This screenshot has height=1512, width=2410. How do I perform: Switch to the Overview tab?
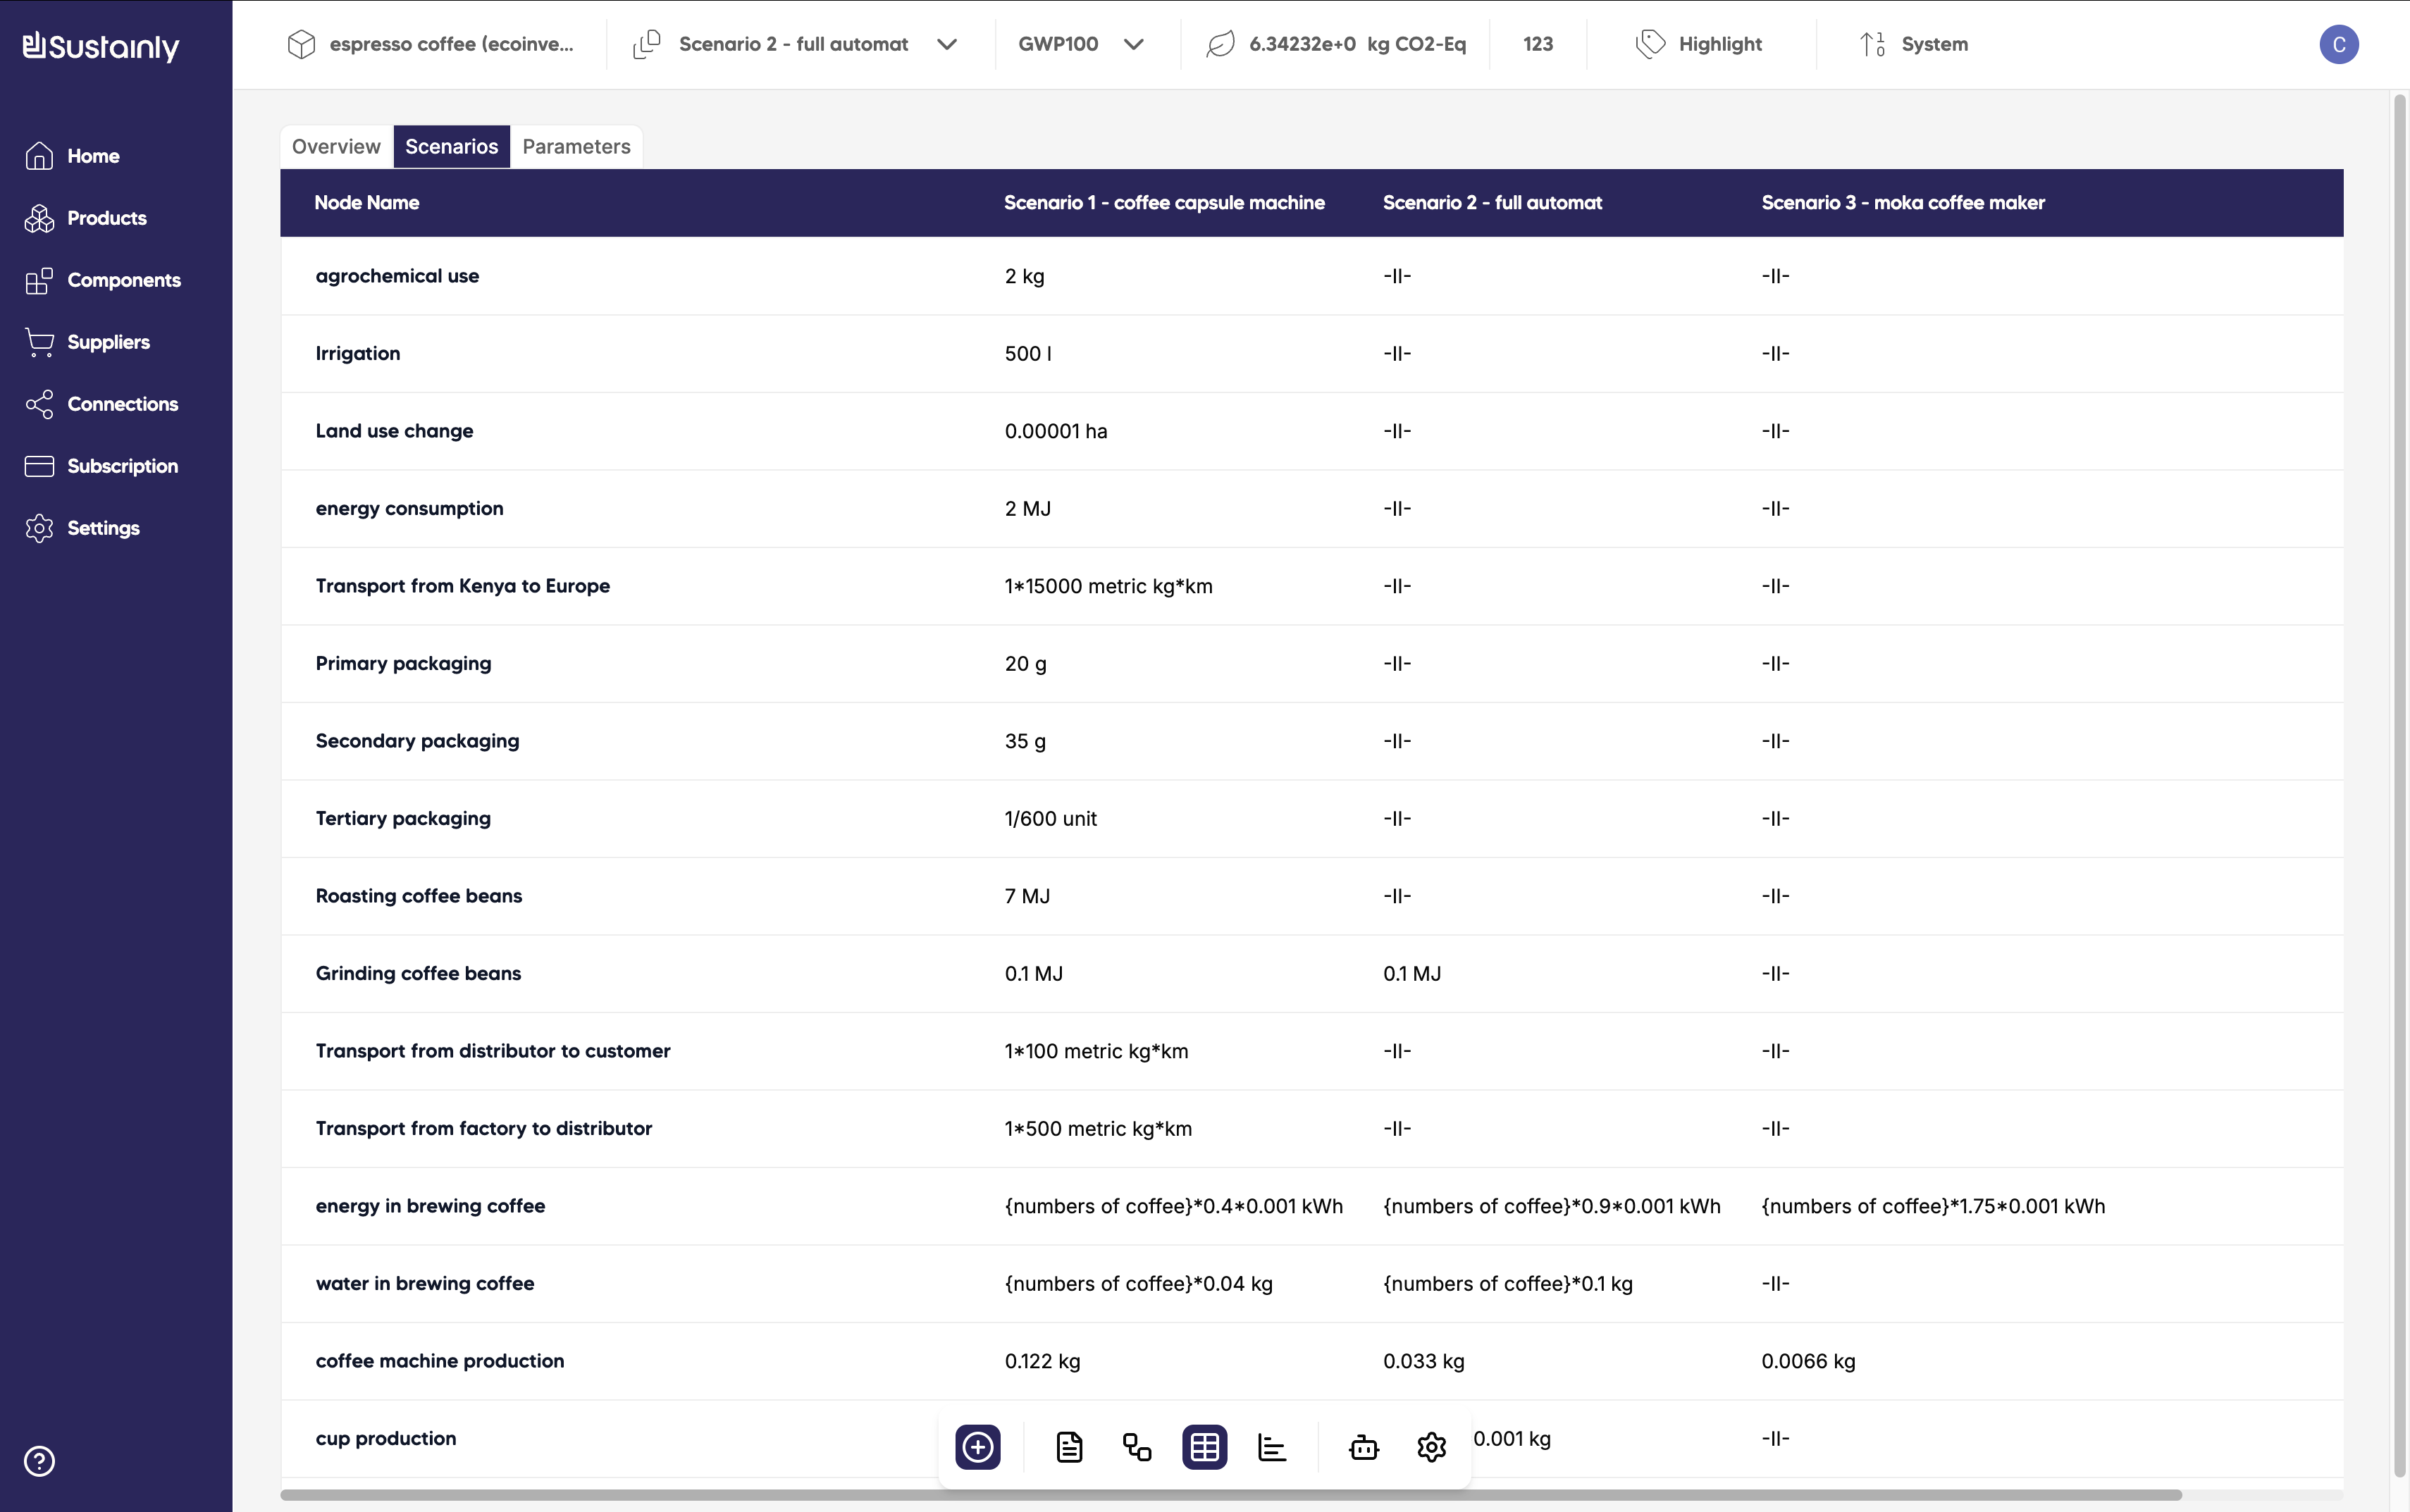336,147
